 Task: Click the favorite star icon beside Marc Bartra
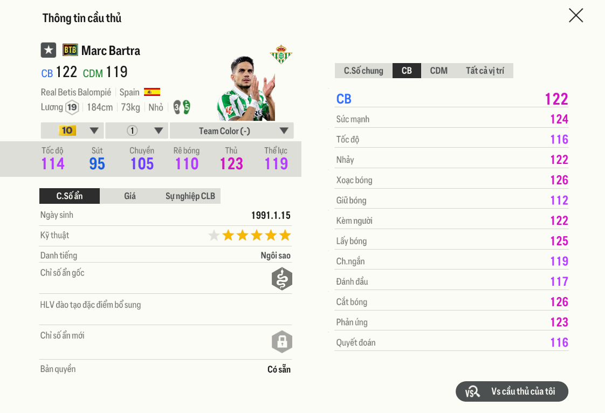click(x=49, y=50)
